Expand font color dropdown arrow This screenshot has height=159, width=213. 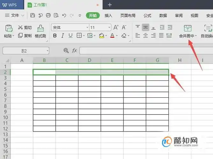click(x=117, y=36)
